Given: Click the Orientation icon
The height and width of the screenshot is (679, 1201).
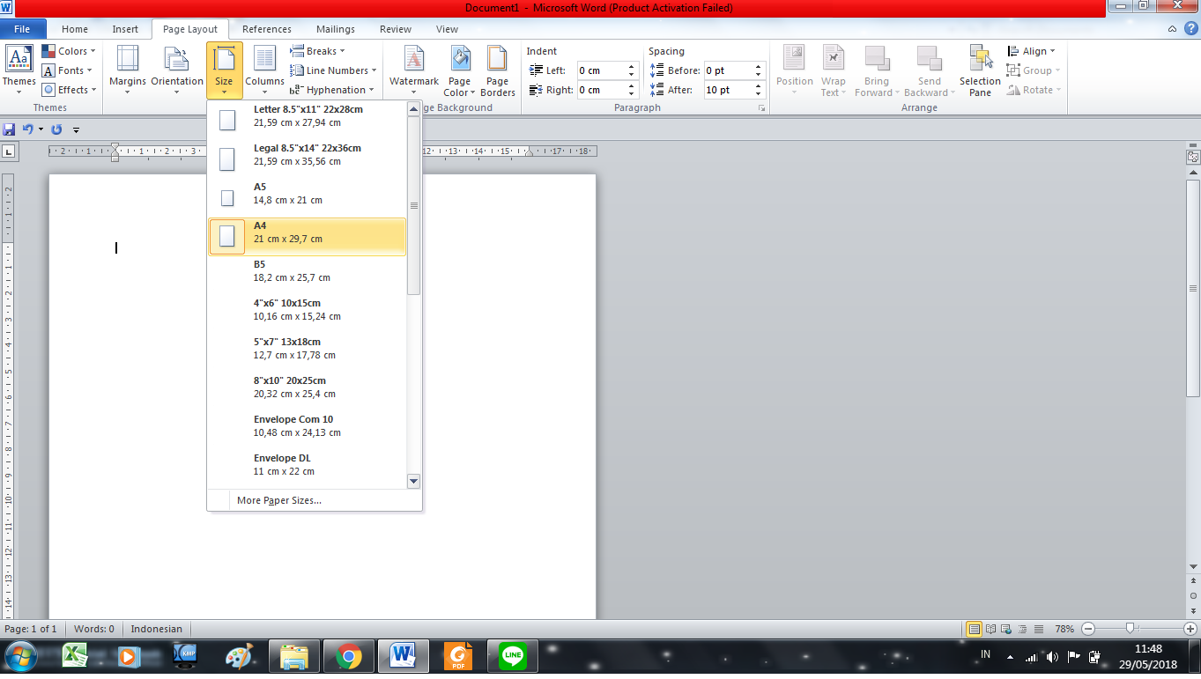Looking at the screenshot, I should pyautogui.click(x=176, y=70).
